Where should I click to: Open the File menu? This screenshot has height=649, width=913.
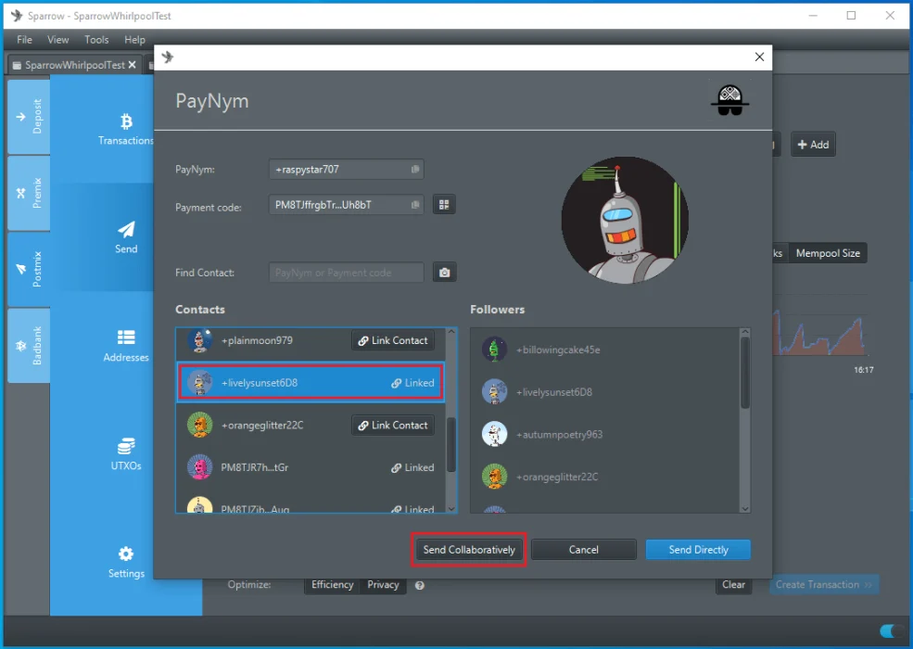(24, 40)
